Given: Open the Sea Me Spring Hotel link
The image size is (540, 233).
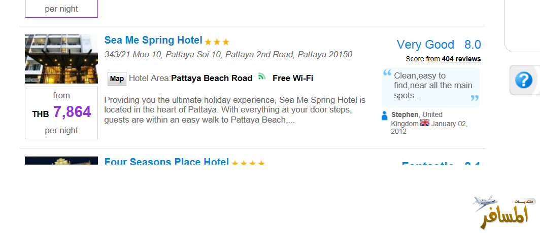Looking at the screenshot, I should [153, 41].
